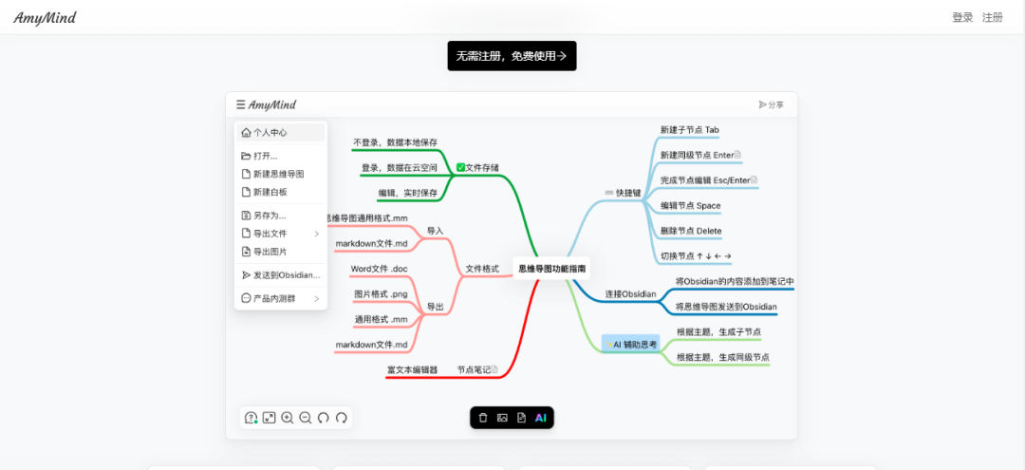Select the 完成节点编辑 Esc/Enter node text

click(704, 180)
